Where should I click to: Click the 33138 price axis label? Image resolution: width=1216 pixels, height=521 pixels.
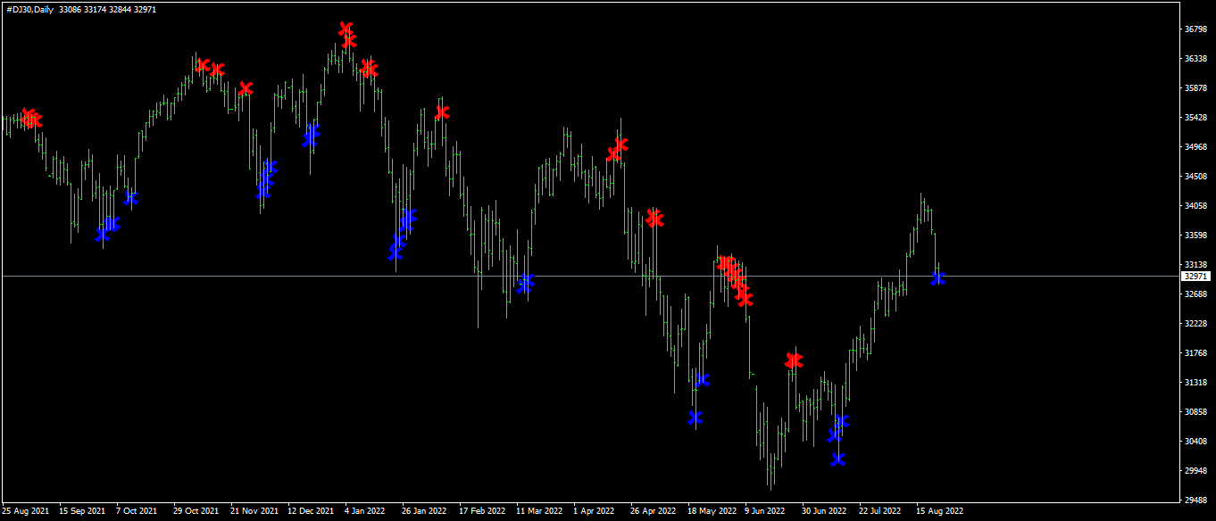coord(1195,265)
